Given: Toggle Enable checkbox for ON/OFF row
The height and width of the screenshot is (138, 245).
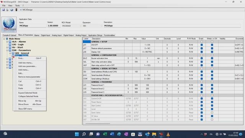Looking at the screenshot, I should 202,45.
